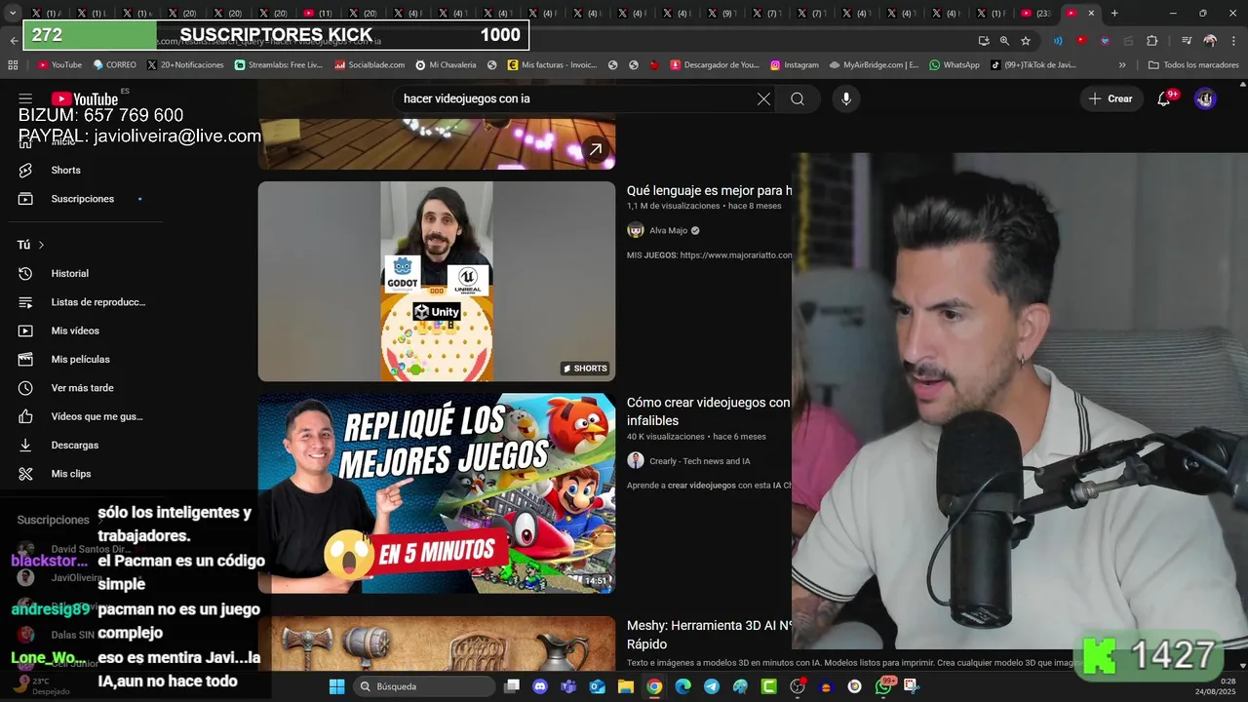The height and width of the screenshot is (702, 1248).
Task: Close the active YouTube tab
Action: [x=1091, y=14]
